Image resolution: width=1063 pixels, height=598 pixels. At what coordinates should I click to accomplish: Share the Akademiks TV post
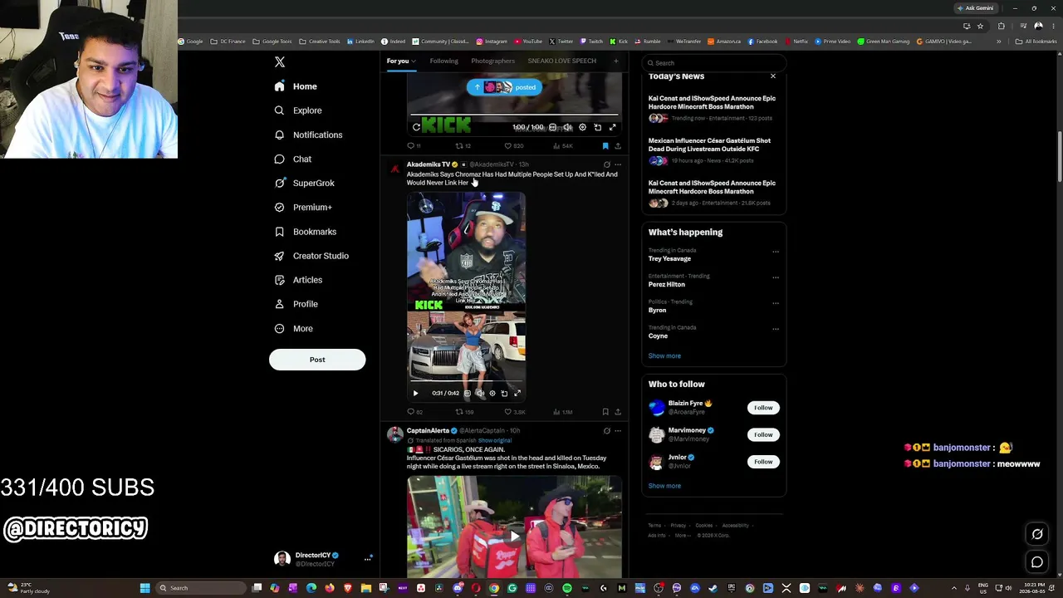(617, 412)
